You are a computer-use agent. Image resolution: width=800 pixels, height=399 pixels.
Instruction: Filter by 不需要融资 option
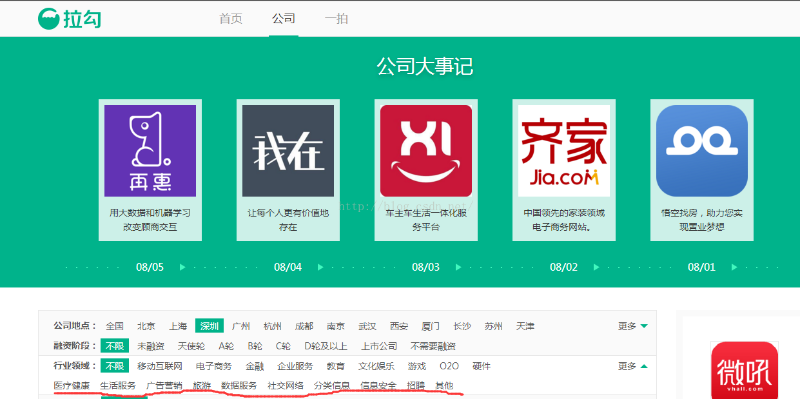[433, 346]
